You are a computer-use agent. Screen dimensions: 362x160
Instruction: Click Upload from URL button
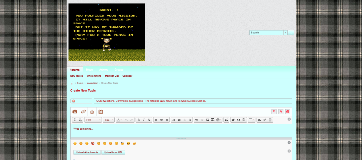(113, 152)
